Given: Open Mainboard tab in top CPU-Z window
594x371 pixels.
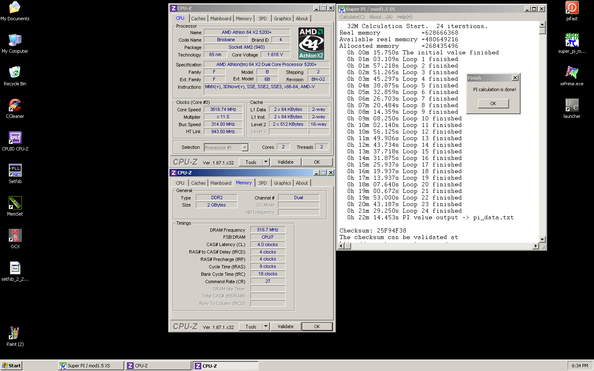Looking at the screenshot, I should tap(221, 19).
